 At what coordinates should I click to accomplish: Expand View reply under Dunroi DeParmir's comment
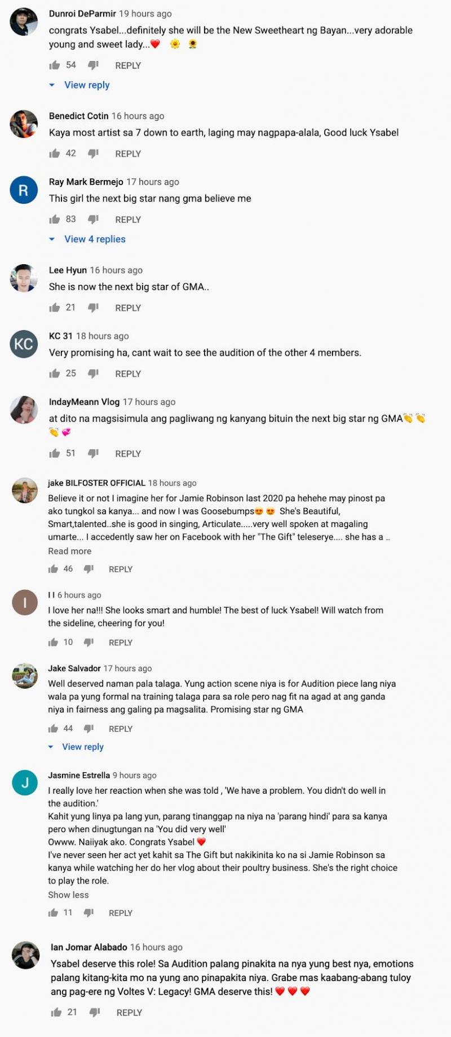click(x=86, y=85)
